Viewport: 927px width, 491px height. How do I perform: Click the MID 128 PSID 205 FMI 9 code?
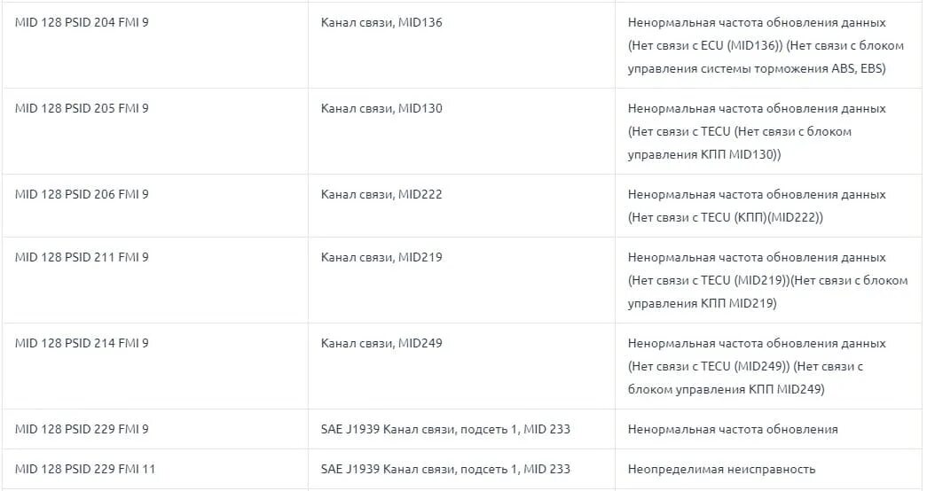click(x=82, y=109)
